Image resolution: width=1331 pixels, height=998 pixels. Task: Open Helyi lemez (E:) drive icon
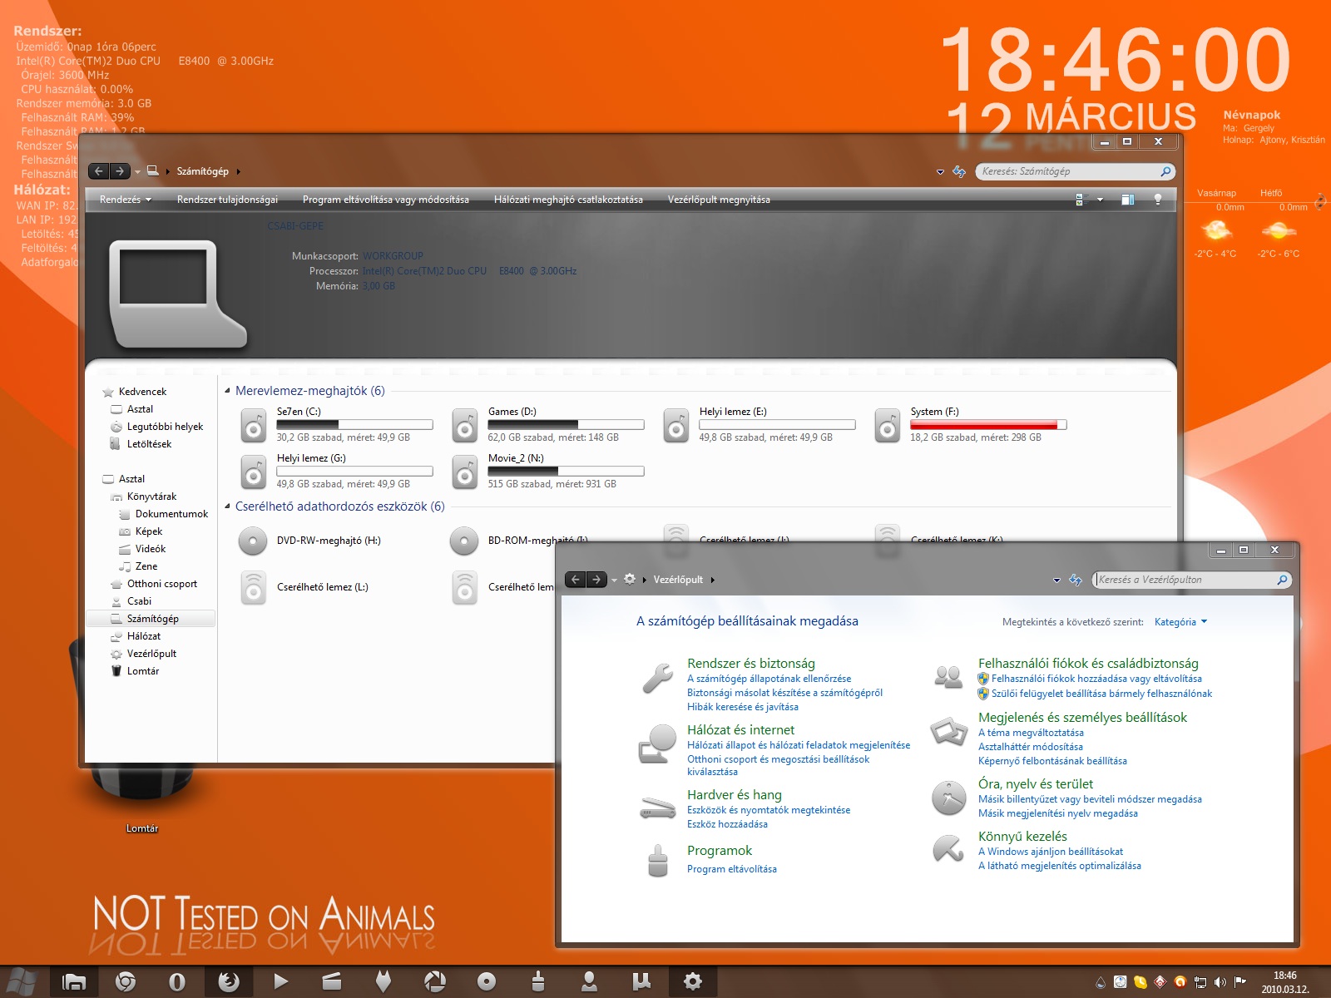point(675,426)
